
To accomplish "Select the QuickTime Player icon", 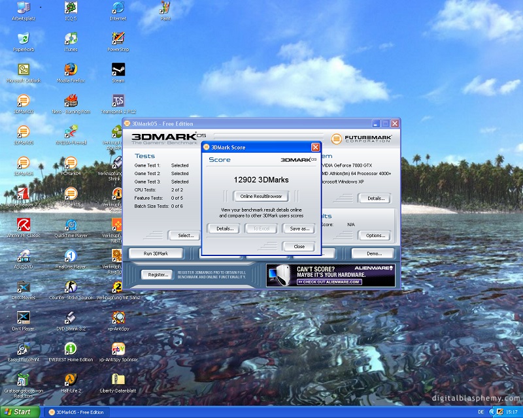I will (71, 228).
